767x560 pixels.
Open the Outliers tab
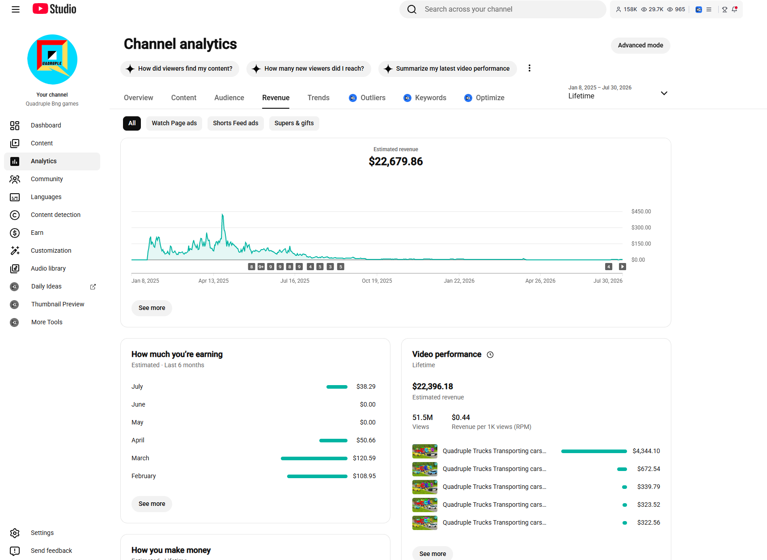coord(367,98)
